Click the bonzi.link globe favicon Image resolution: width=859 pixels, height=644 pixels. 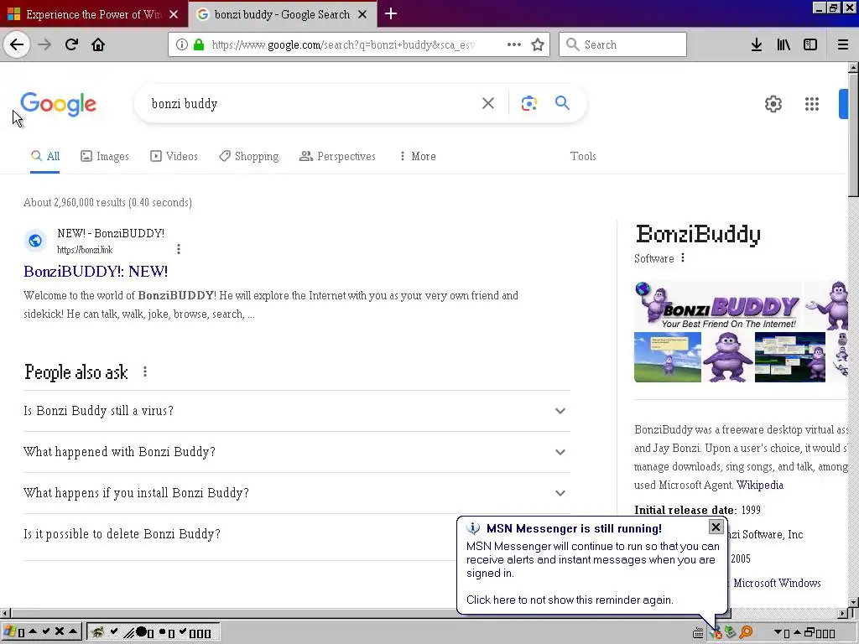tap(35, 241)
